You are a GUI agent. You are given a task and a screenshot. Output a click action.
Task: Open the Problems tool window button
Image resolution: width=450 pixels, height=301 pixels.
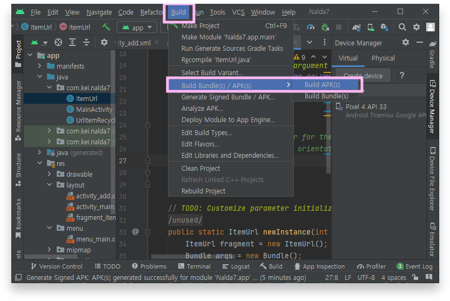(149, 266)
